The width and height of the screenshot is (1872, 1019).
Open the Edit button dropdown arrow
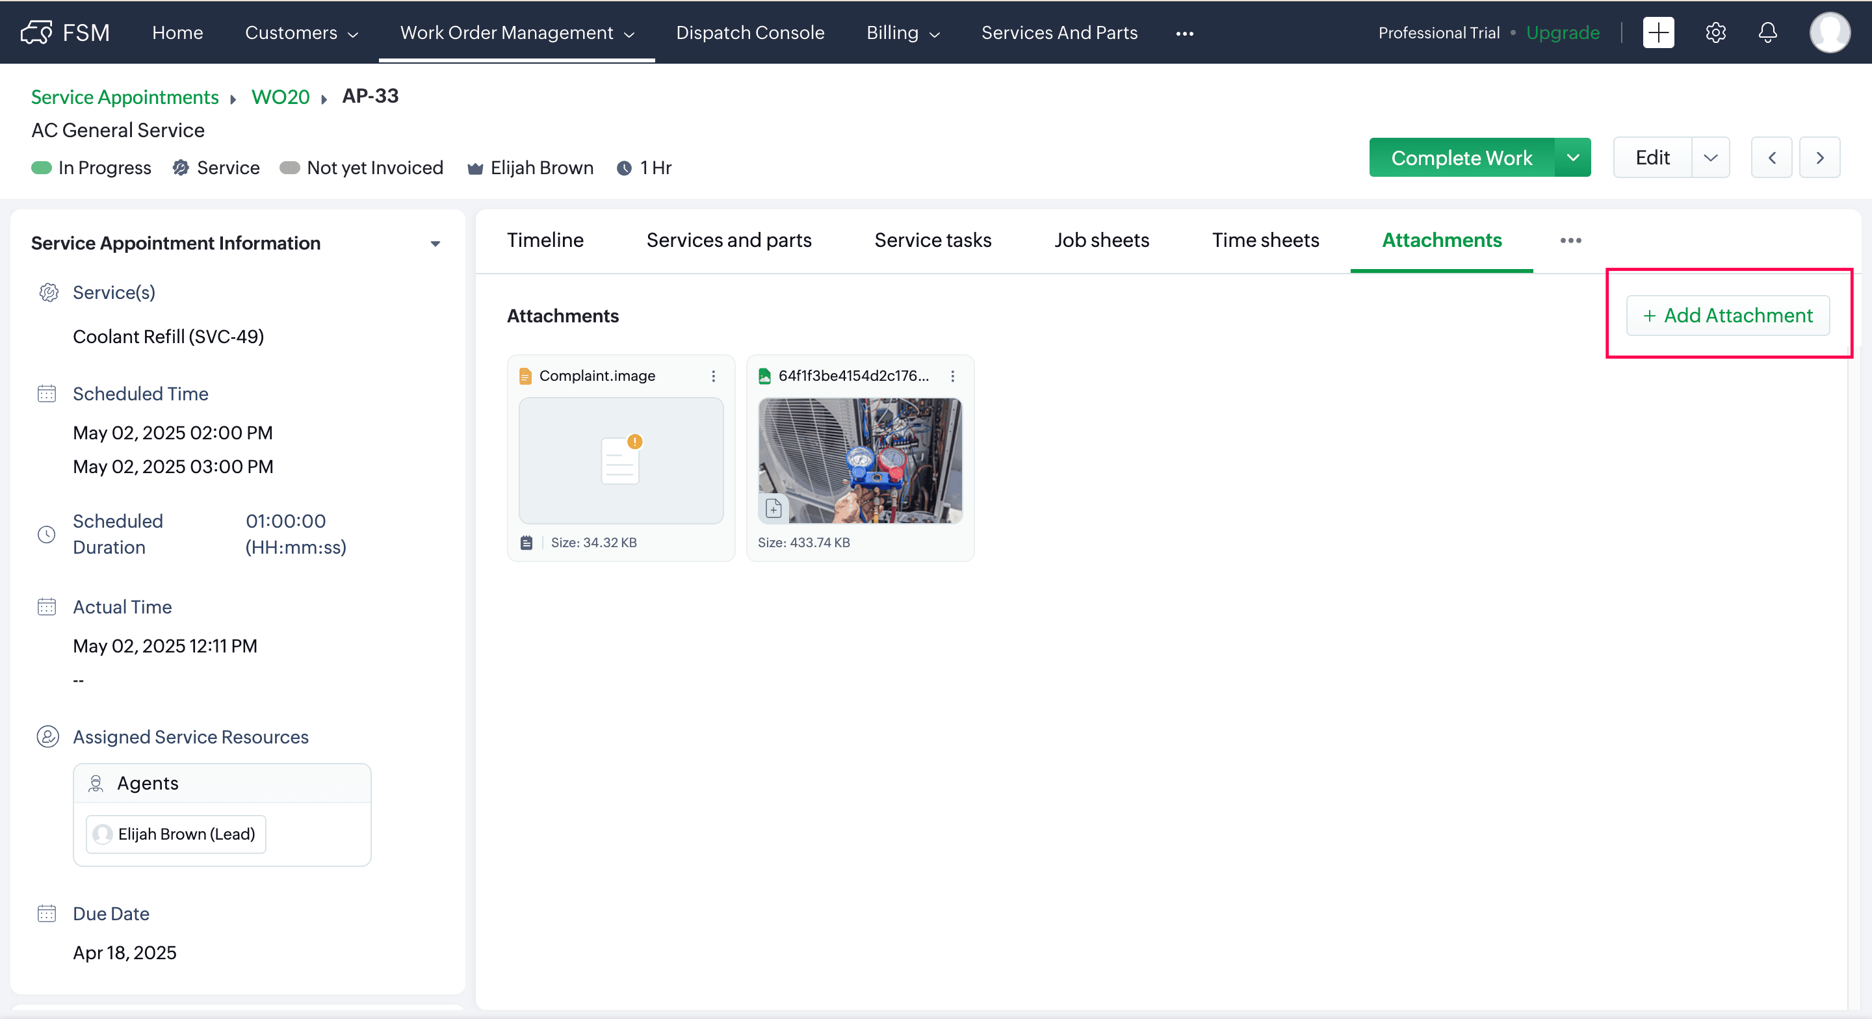tap(1710, 158)
